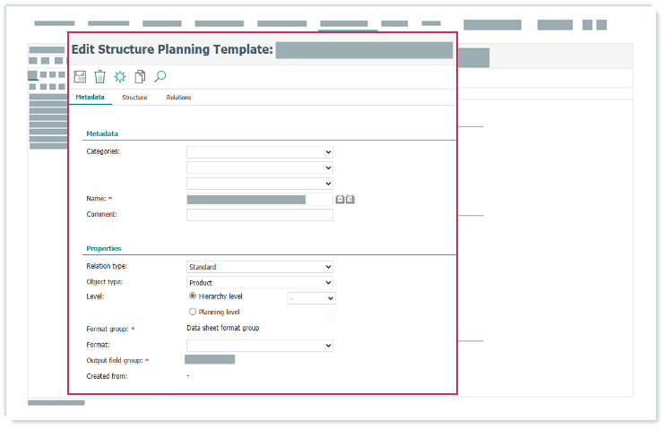The width and height of the screenshot is (665, 429).
Task: Switch to the Structure tab
Action: (x=134, y=98)
